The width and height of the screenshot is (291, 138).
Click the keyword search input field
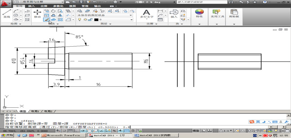pyautogui.click(x=202, y=2)
